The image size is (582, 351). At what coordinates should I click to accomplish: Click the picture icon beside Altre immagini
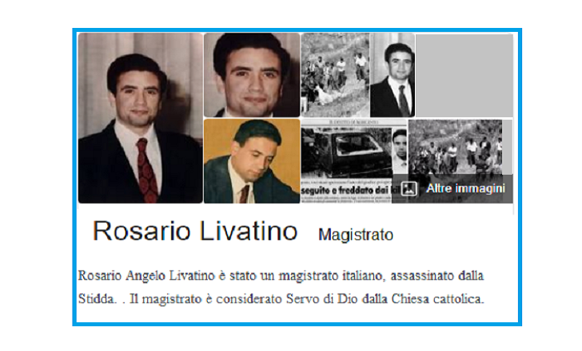pos(409,188)
